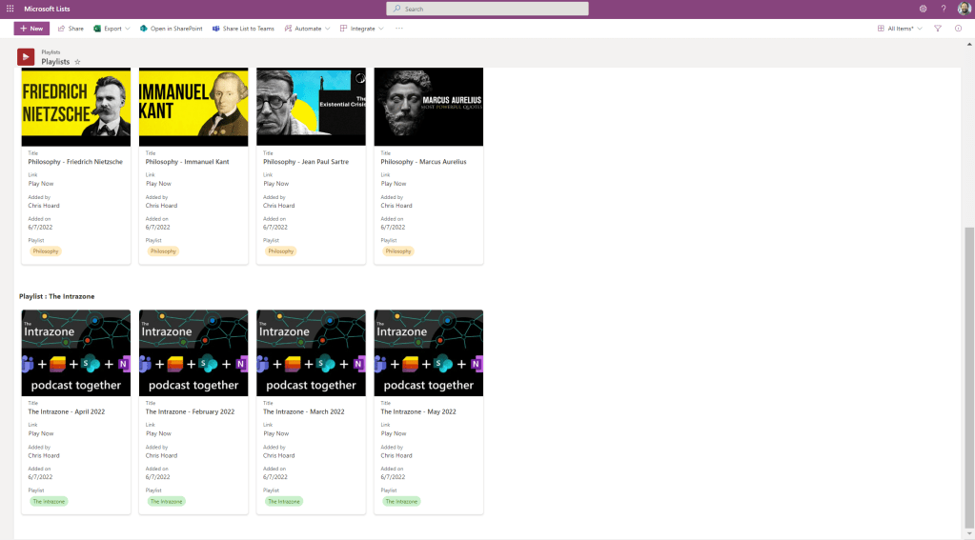
Task: Click Play Now on Immanuel Kant card
Action: [158, 184]
